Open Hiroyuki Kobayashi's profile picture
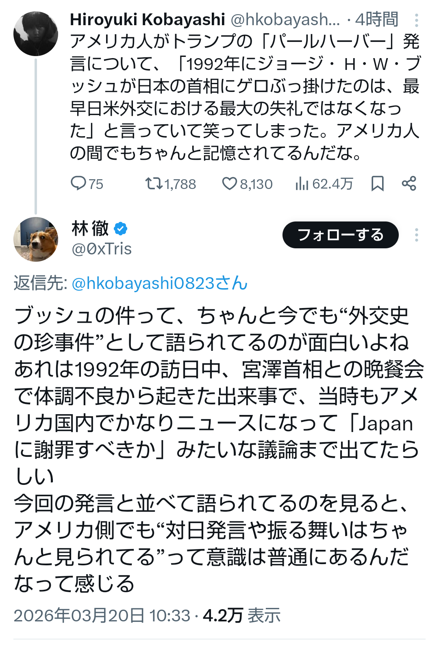 pos(36,34)
